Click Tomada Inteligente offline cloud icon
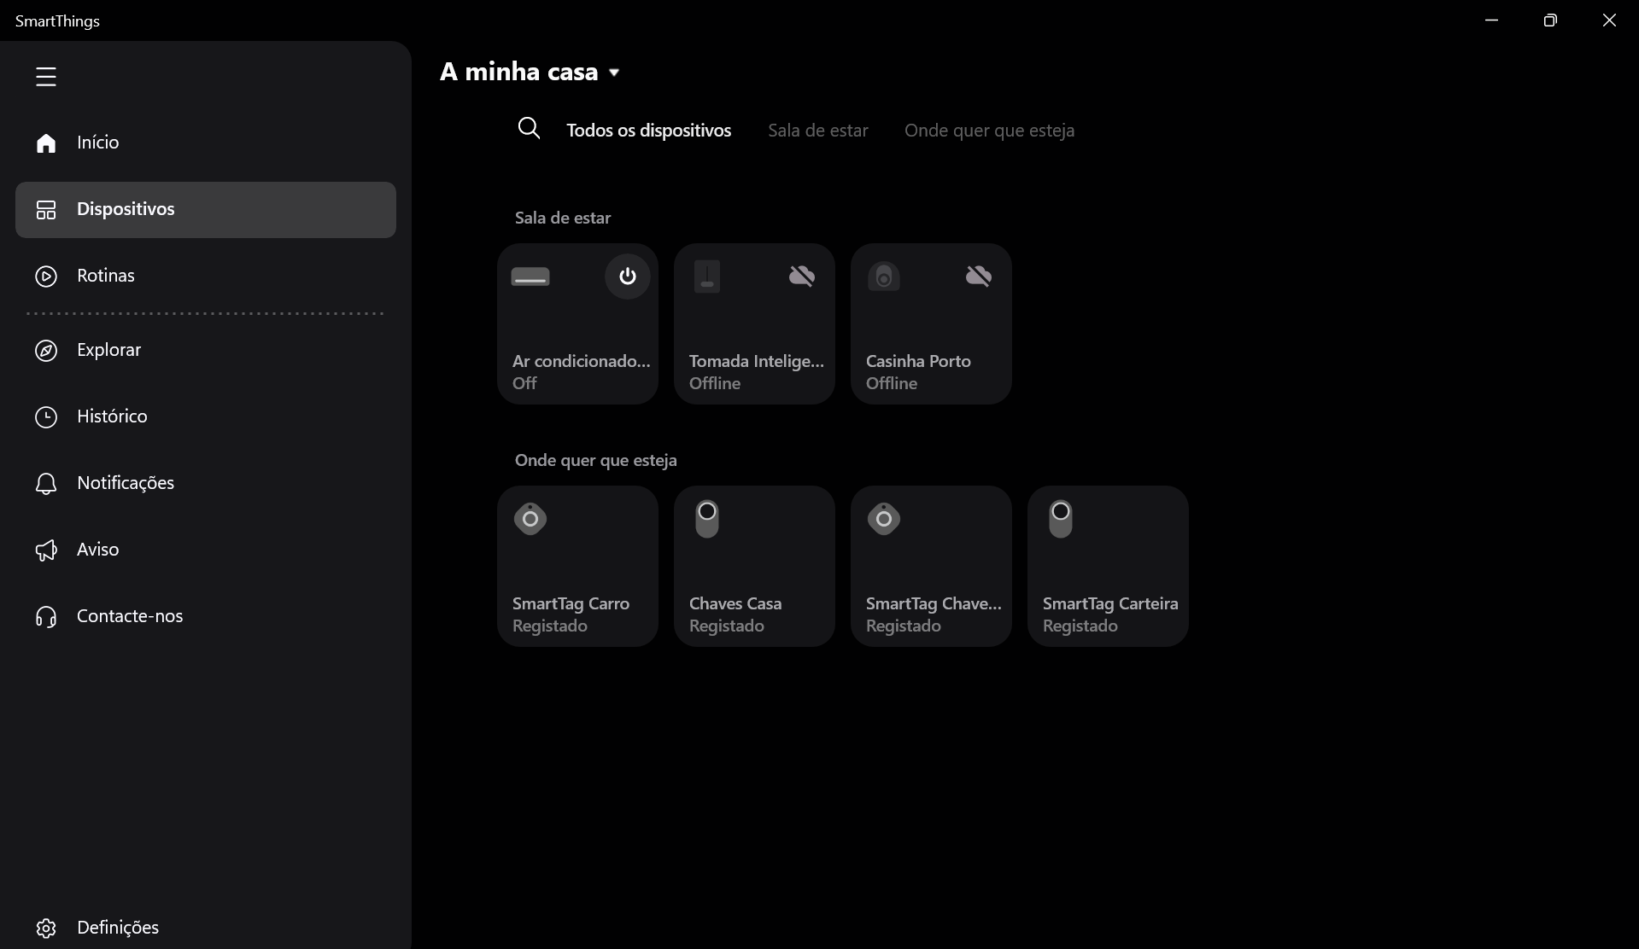The image size is (1639, 949). click(801, 277)
